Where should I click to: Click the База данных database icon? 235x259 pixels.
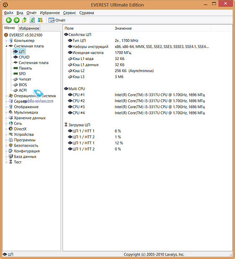[11, 156]
